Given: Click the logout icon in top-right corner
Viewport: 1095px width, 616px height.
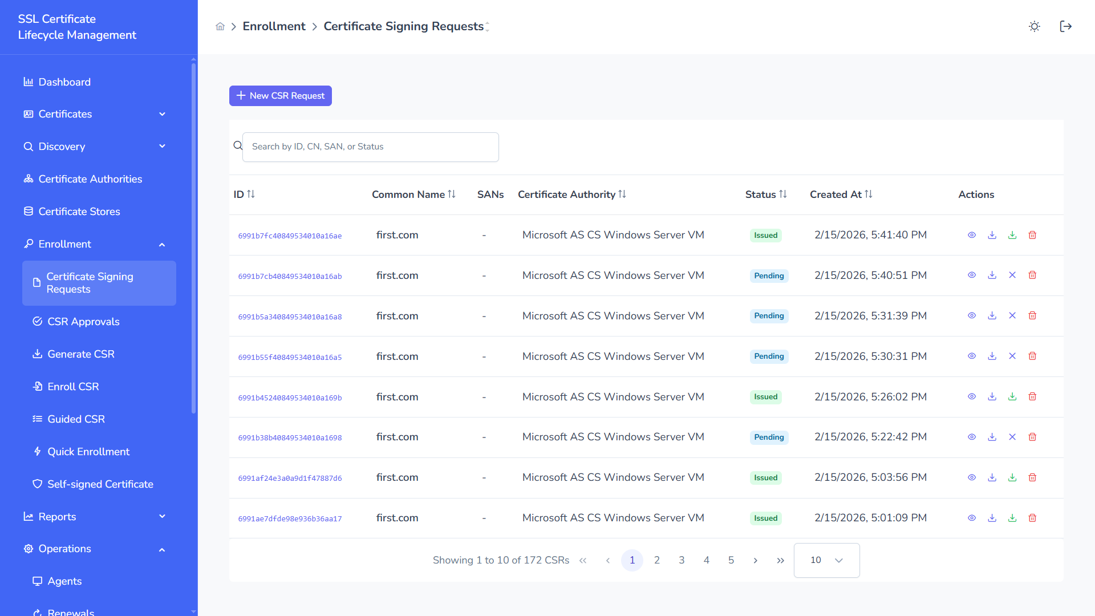Looking at the screenshot, I should [1065, 26].
